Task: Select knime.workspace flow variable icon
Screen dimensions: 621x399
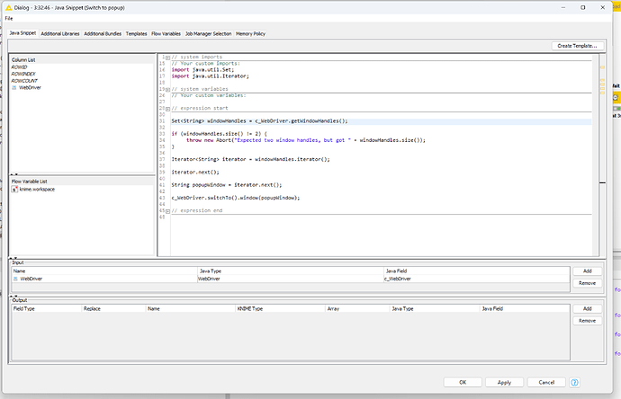Action: point(14,190)
